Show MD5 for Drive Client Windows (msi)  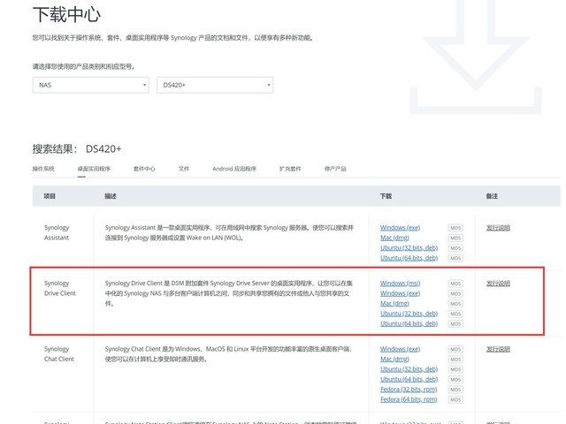coord(455,284)
